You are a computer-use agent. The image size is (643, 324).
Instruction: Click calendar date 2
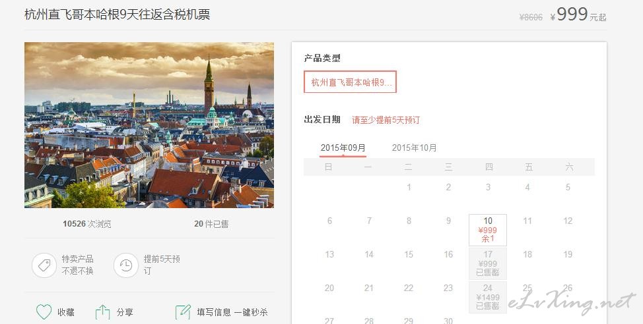coord(448,188)
